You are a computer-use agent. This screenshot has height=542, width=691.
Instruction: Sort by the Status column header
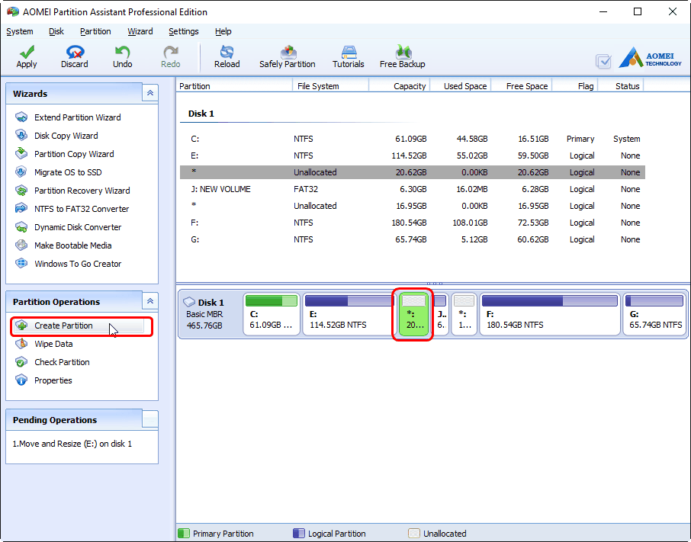pyautogui.click(x=621, y=86)
